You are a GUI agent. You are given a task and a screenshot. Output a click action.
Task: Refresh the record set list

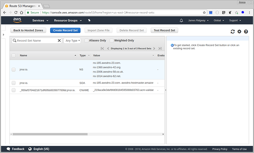pos(233,32)
